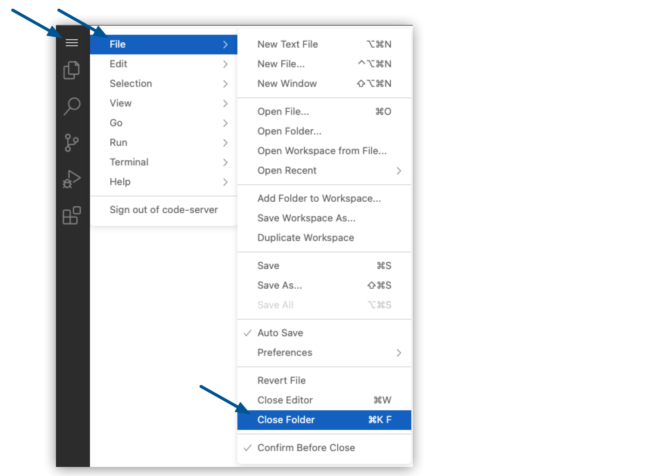Choose Save As... option
This screenshot has width=660, height=476.
(280, 285)
